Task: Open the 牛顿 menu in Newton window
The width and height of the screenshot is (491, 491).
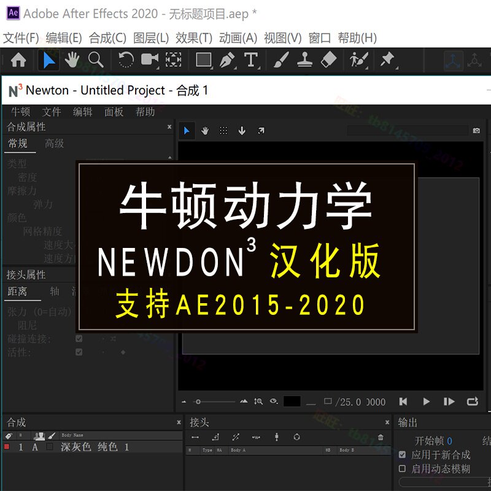Action: click(x=20, y=112)
